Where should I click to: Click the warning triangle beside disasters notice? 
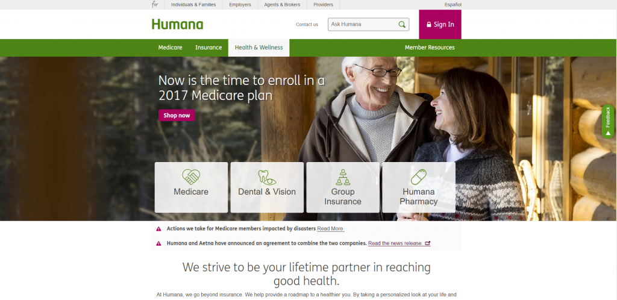coord(158,228)
